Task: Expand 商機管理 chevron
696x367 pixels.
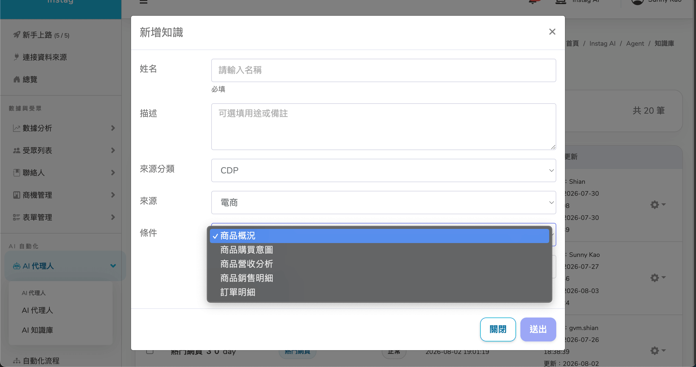Action: (x=113, y=195)
